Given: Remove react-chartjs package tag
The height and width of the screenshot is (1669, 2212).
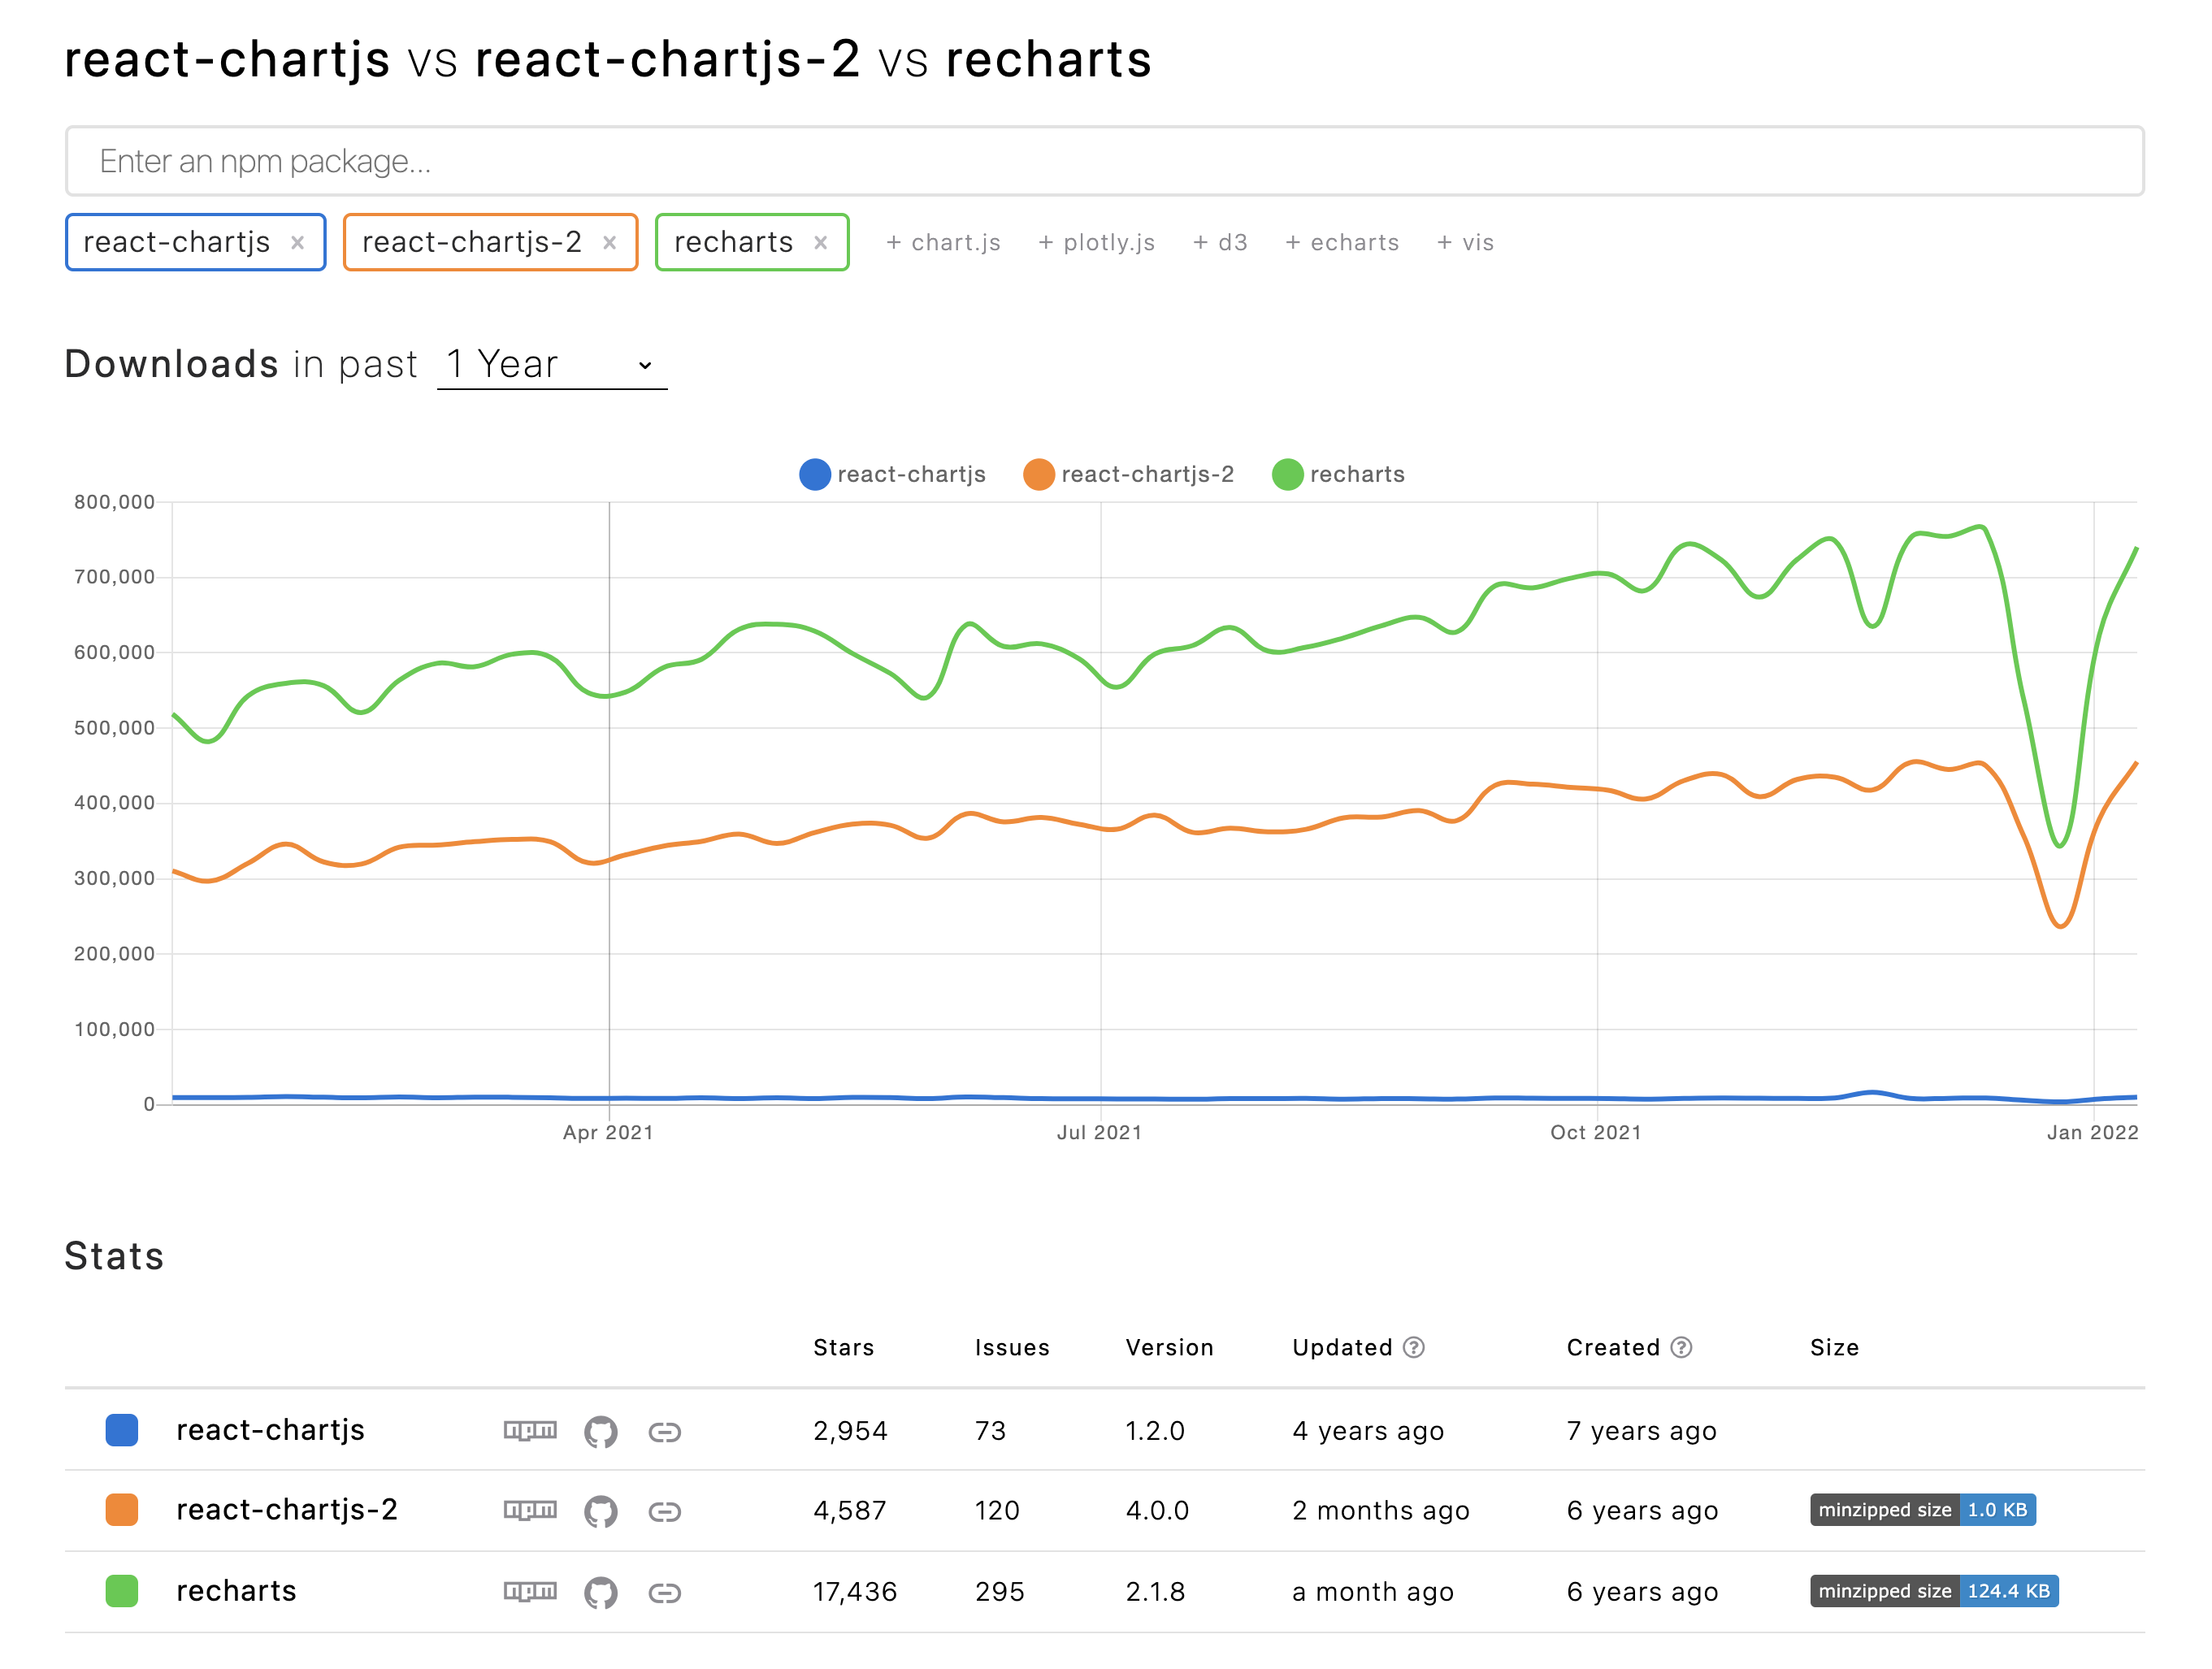Looking at the screenshot, I should (297, 242).
